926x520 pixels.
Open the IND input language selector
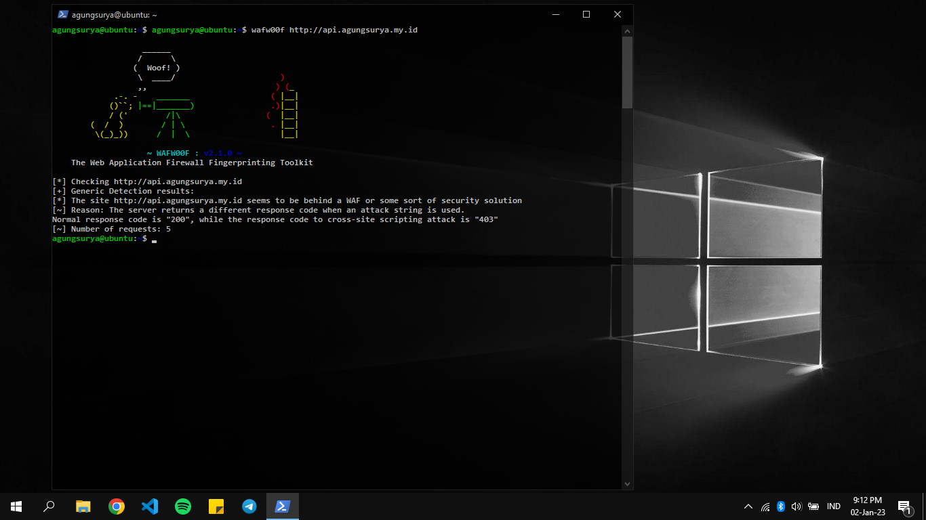point(834,506)
